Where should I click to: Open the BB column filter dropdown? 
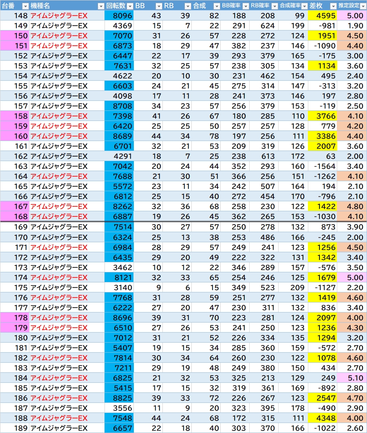click(159, 6)
